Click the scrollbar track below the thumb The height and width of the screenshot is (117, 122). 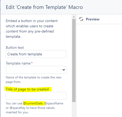click(74, 109)
